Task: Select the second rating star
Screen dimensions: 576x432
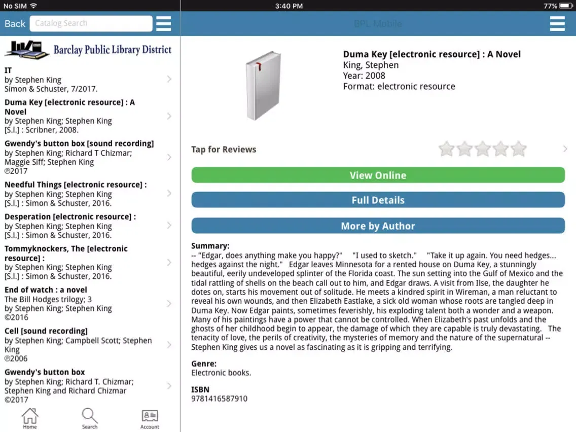Action: [x=464, y=149]
